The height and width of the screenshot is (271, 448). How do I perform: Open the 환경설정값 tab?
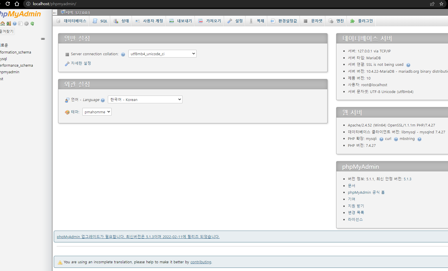pos(284,21)
